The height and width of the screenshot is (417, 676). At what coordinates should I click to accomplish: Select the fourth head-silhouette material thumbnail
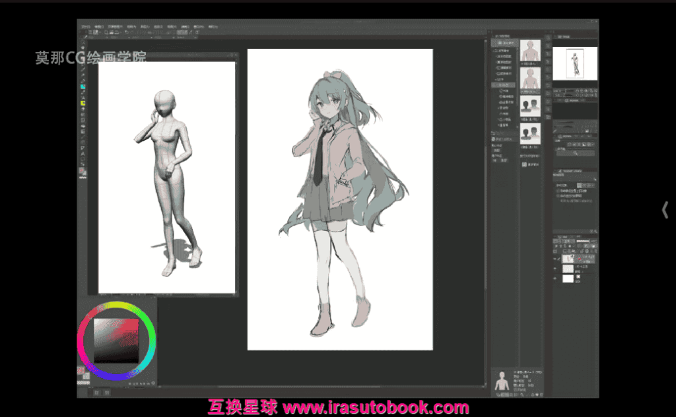tap(530, 133)
